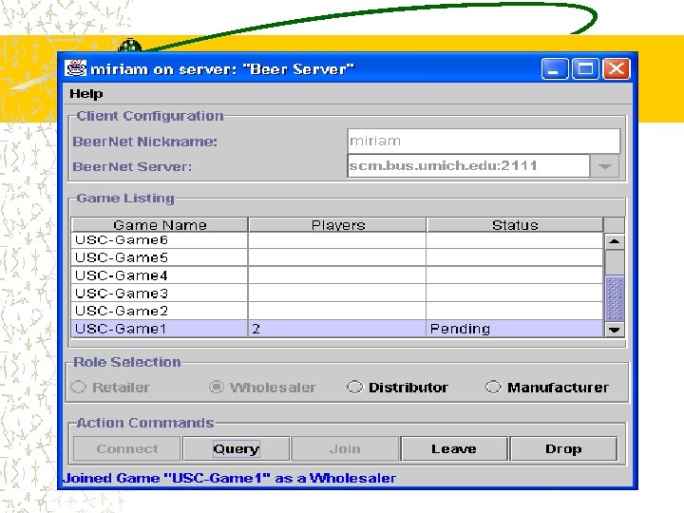This screenshot has width=684, height=513.
Task: Expand the BeerNet Server dropdown arrow
Action: point(604,165)
